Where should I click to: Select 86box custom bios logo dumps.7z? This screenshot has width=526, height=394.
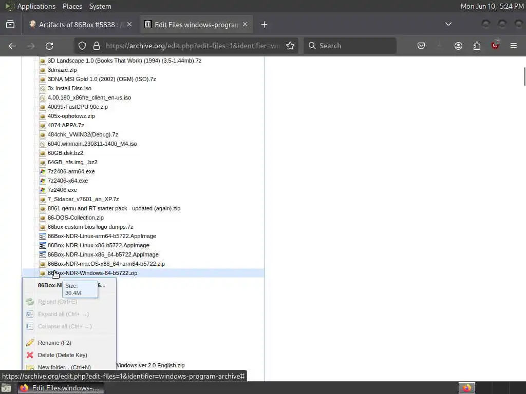pos(90,227)
